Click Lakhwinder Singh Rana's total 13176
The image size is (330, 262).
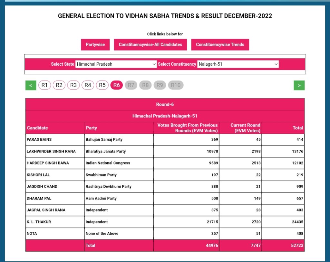[297, 151]
